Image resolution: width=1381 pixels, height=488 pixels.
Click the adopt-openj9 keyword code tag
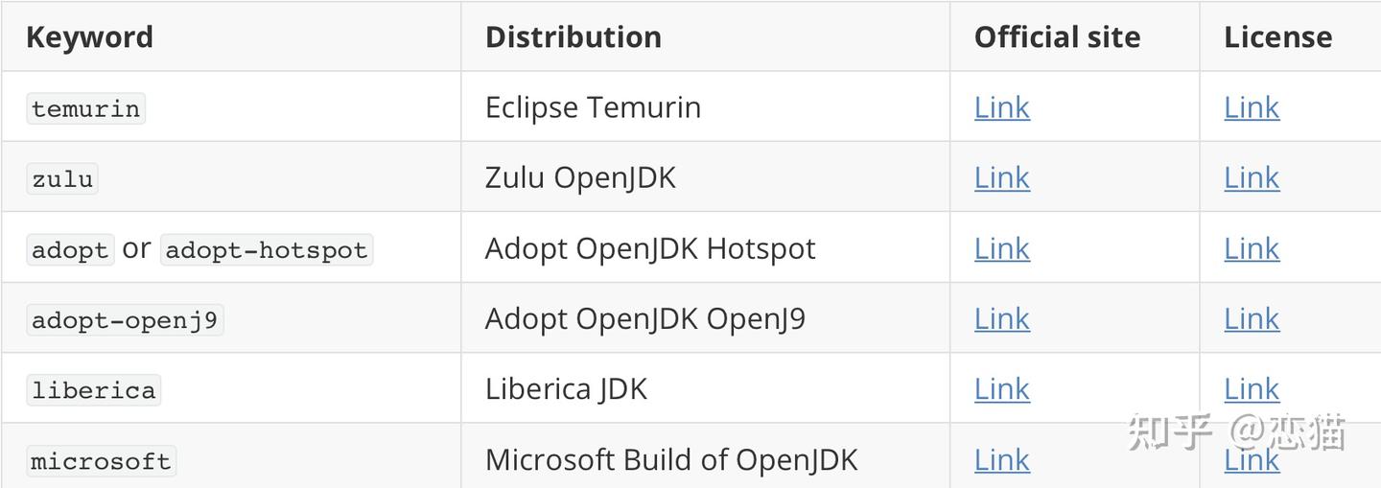tap(125, 320)
